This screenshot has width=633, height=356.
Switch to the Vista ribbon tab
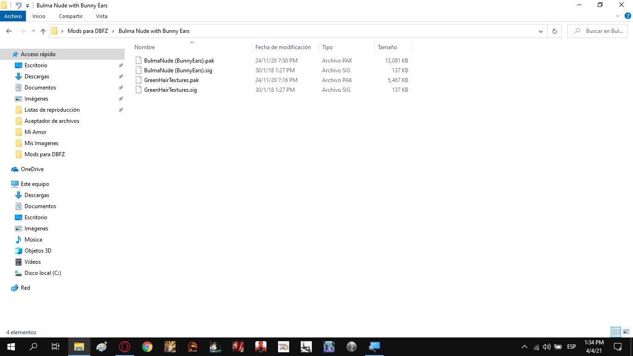point(101,16)
